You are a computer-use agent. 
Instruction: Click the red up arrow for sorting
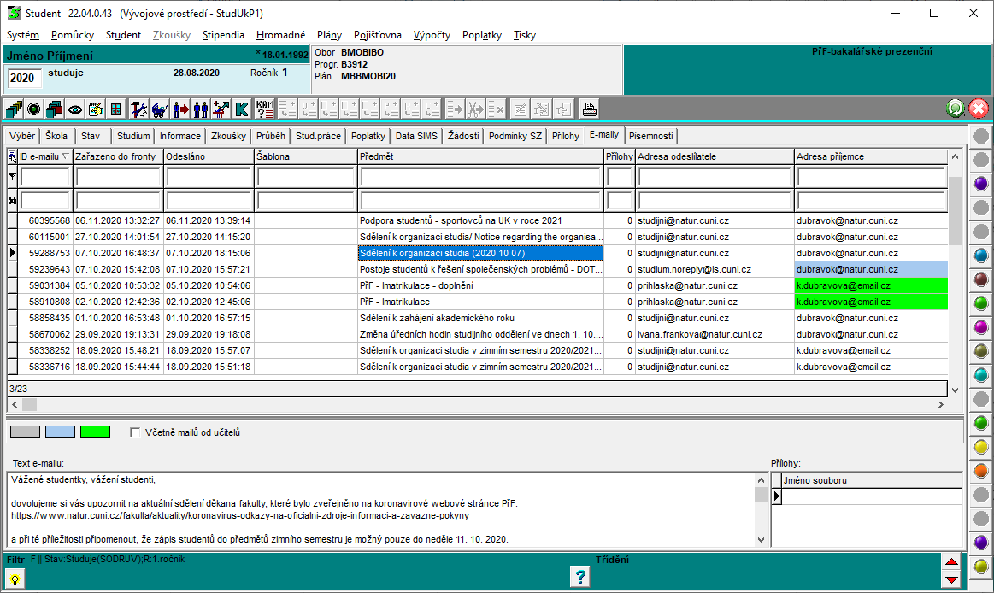pyautogui.click(x=951, y=562)
